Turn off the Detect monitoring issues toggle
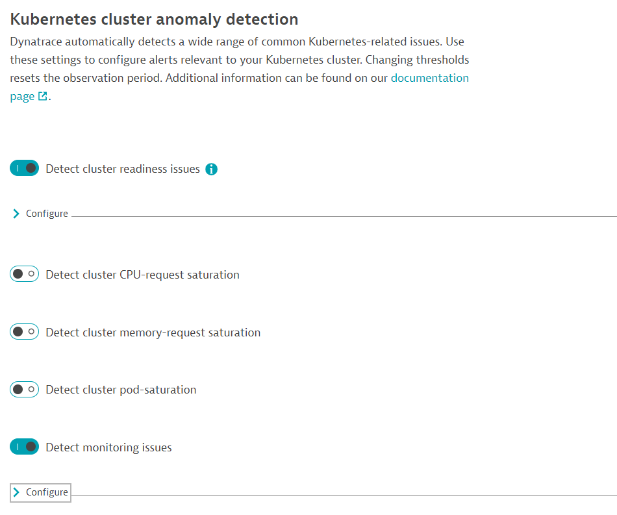The width and height of the screenshot is (617, 515). pyautogui.click(x=25, y=447)
